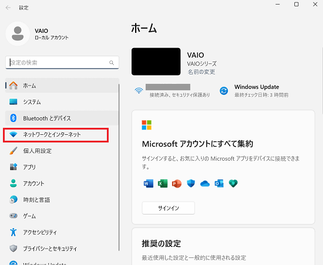Click the サインイン button

(169, 208)
